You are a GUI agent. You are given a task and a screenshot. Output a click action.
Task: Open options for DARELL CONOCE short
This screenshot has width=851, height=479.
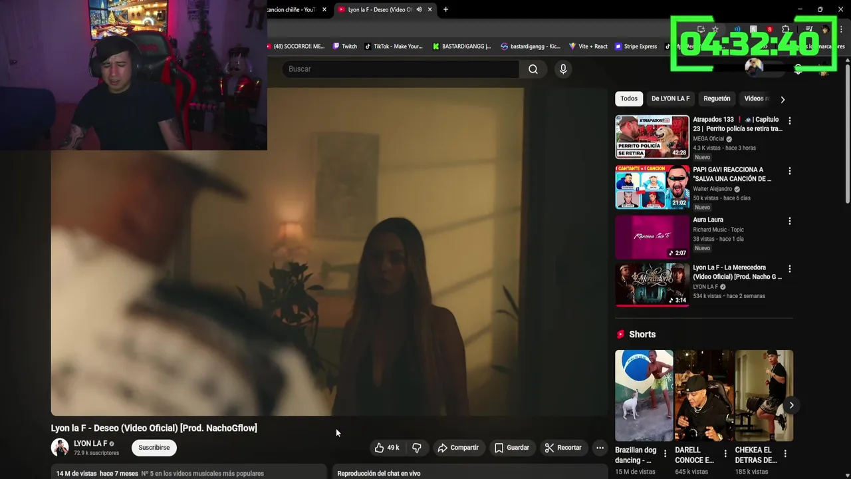[x=725, y=454]
